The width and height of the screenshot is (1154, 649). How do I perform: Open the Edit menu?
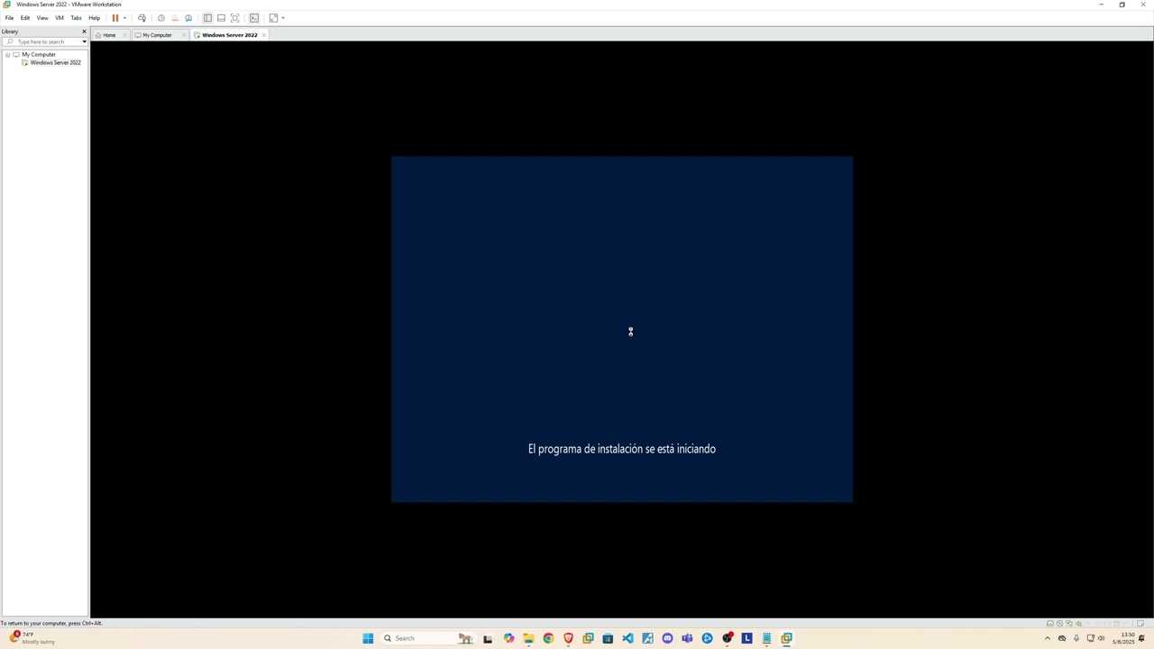(25, 18)
